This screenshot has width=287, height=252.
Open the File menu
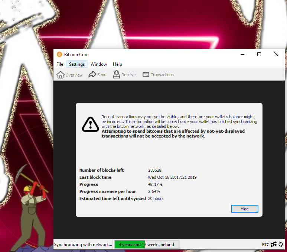60,64
